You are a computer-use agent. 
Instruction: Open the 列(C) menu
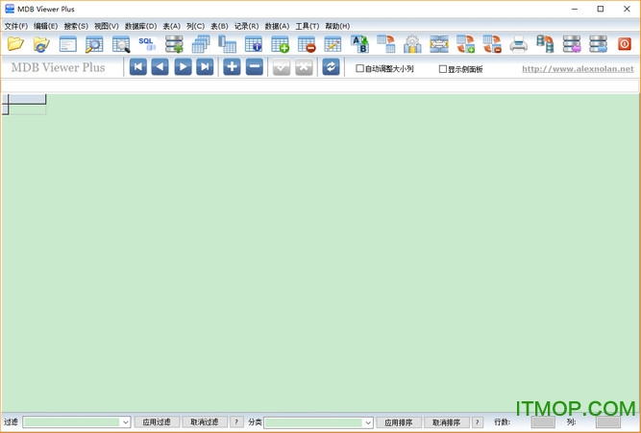[x=195, y=26]
